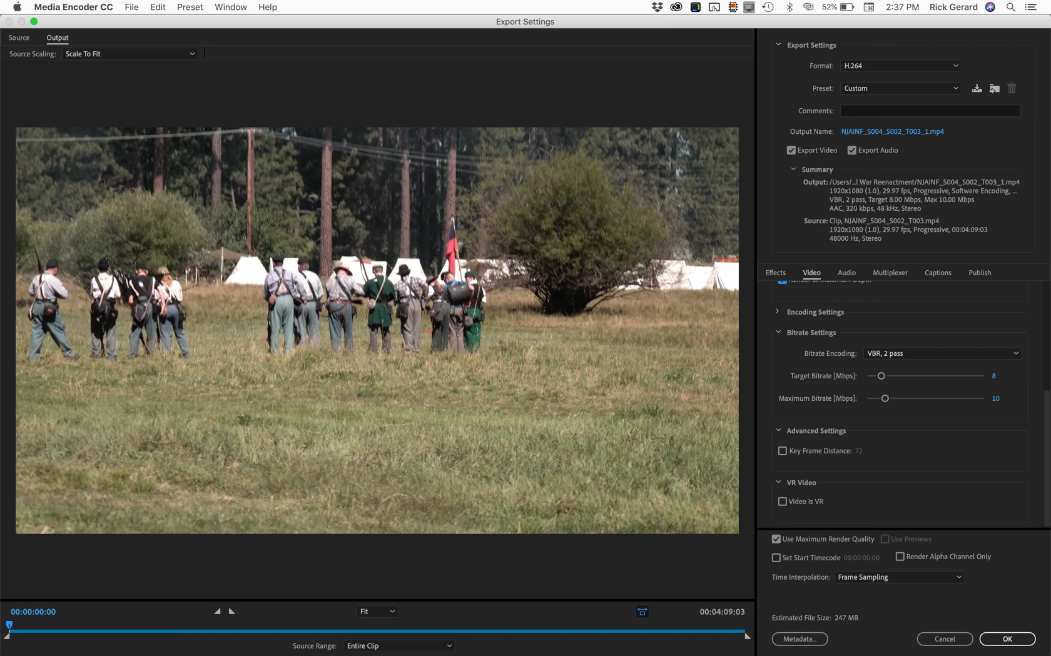Click the battery status icon
The image size is (1051, 656).
coord(847,7)
